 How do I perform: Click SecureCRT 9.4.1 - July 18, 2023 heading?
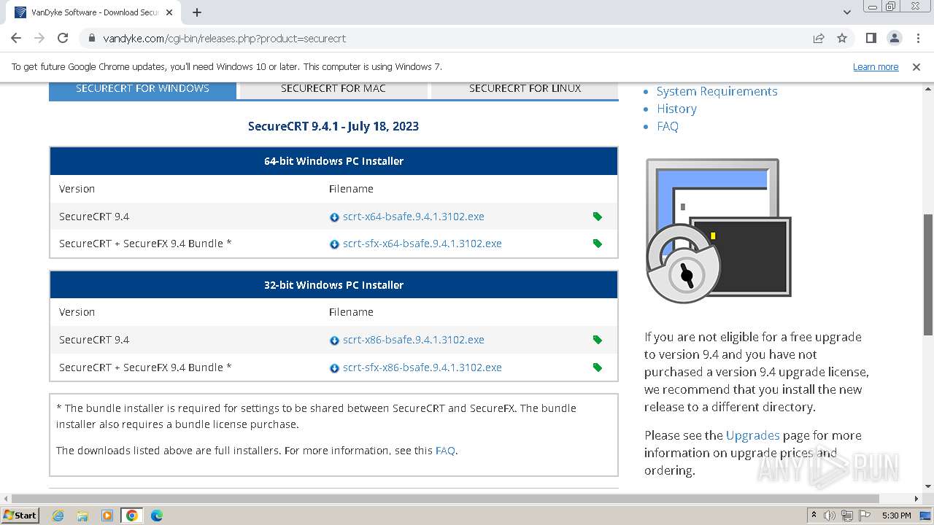pos(333,126)
